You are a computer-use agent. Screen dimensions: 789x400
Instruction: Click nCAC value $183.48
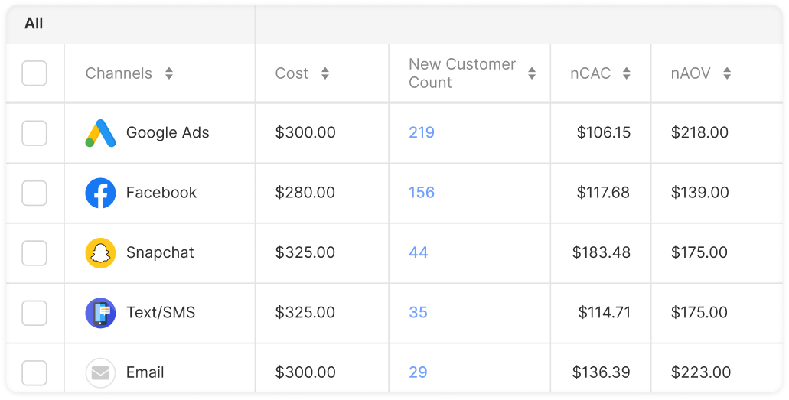coord(602,252)
